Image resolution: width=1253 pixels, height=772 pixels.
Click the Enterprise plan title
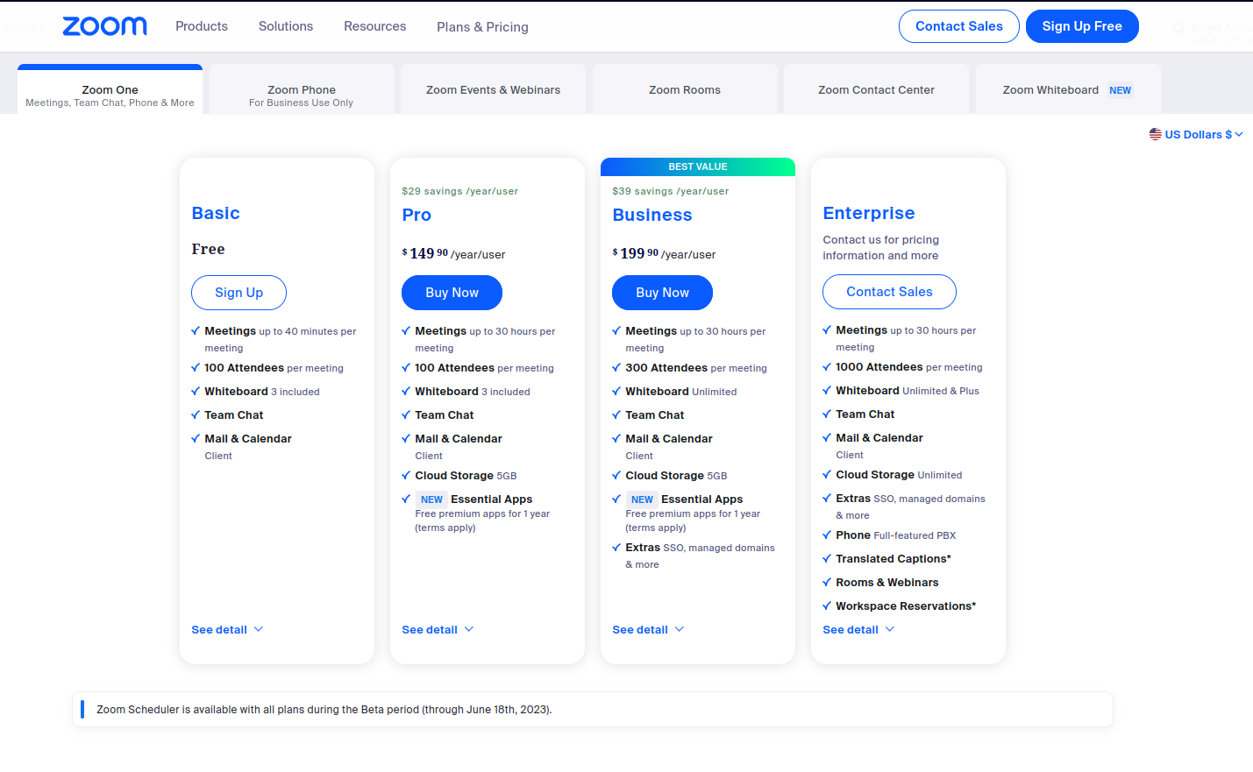(x=869, y=213)
